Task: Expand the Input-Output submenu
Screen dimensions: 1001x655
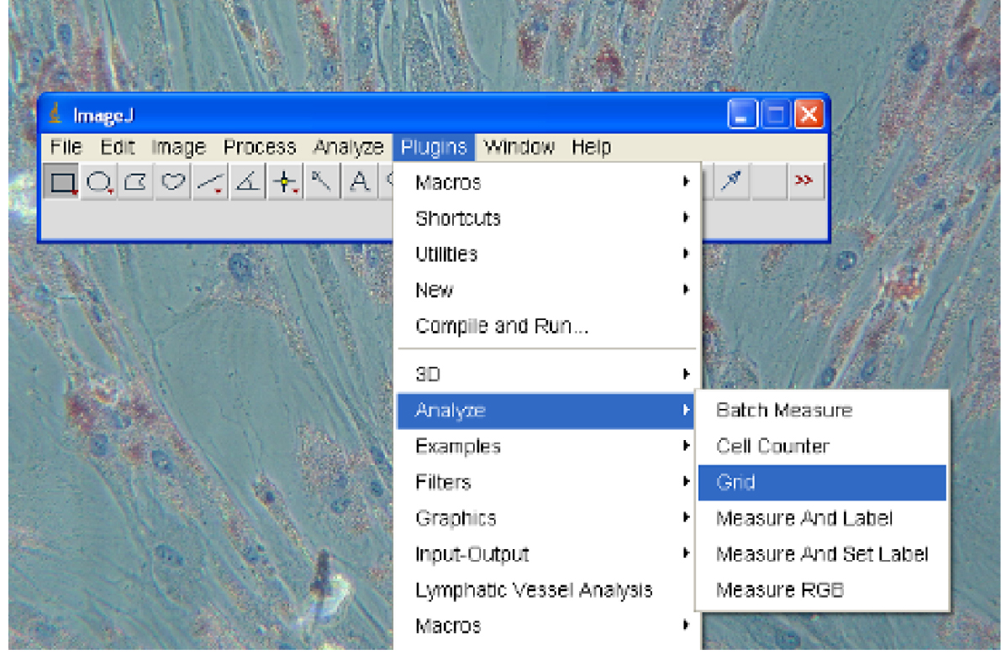Action: pos(548,553)
